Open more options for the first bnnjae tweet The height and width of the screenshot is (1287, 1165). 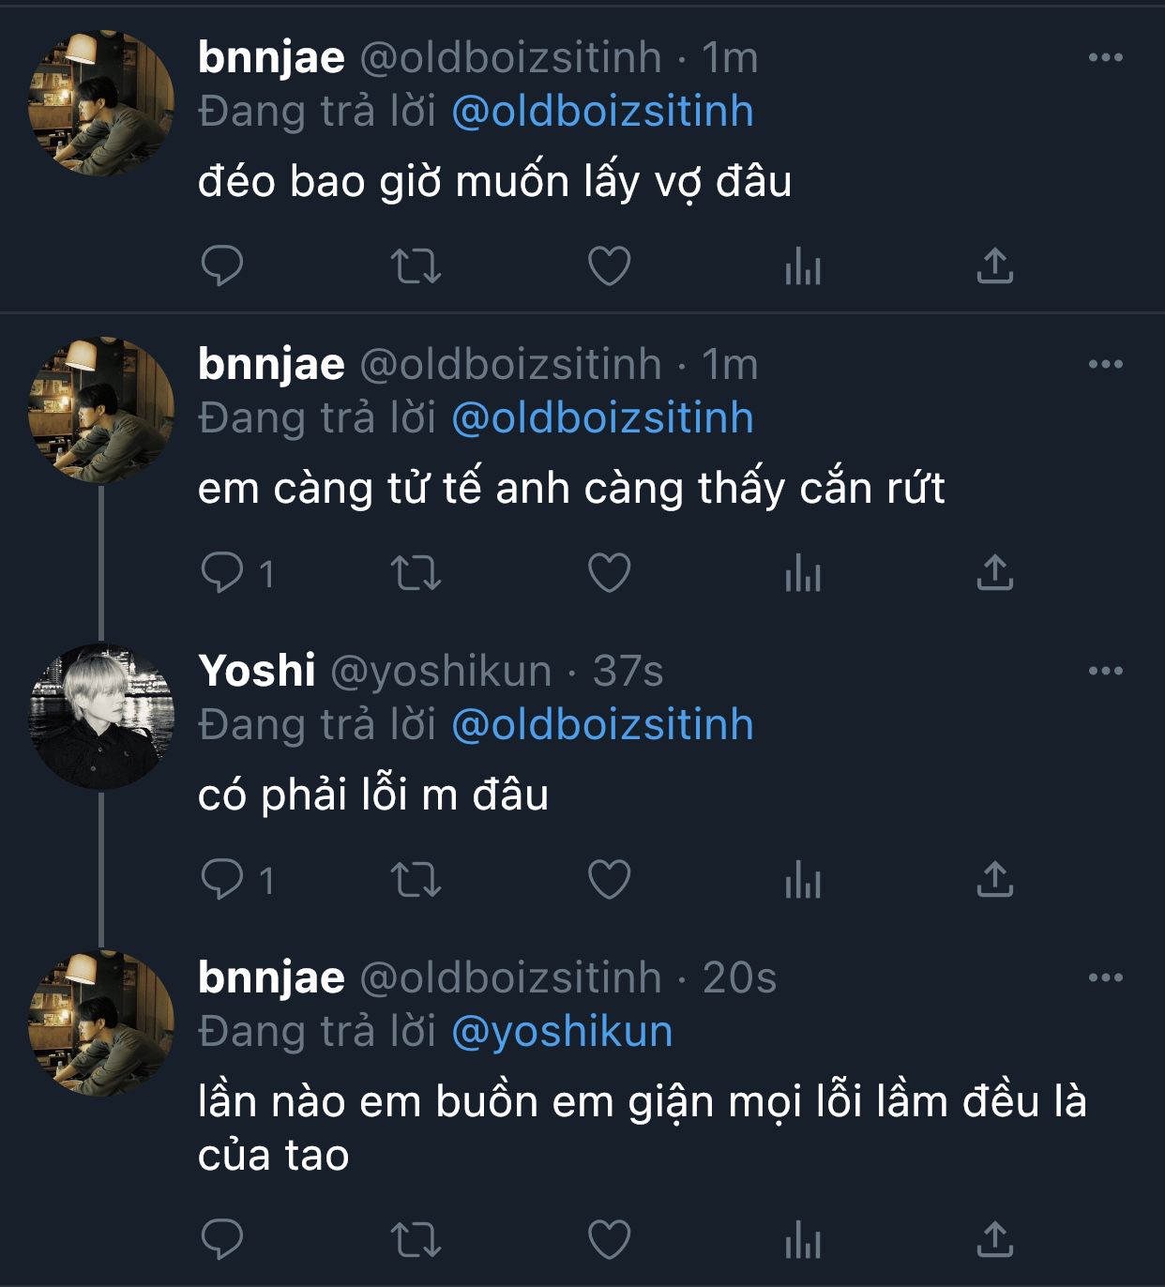(1106, 57)
